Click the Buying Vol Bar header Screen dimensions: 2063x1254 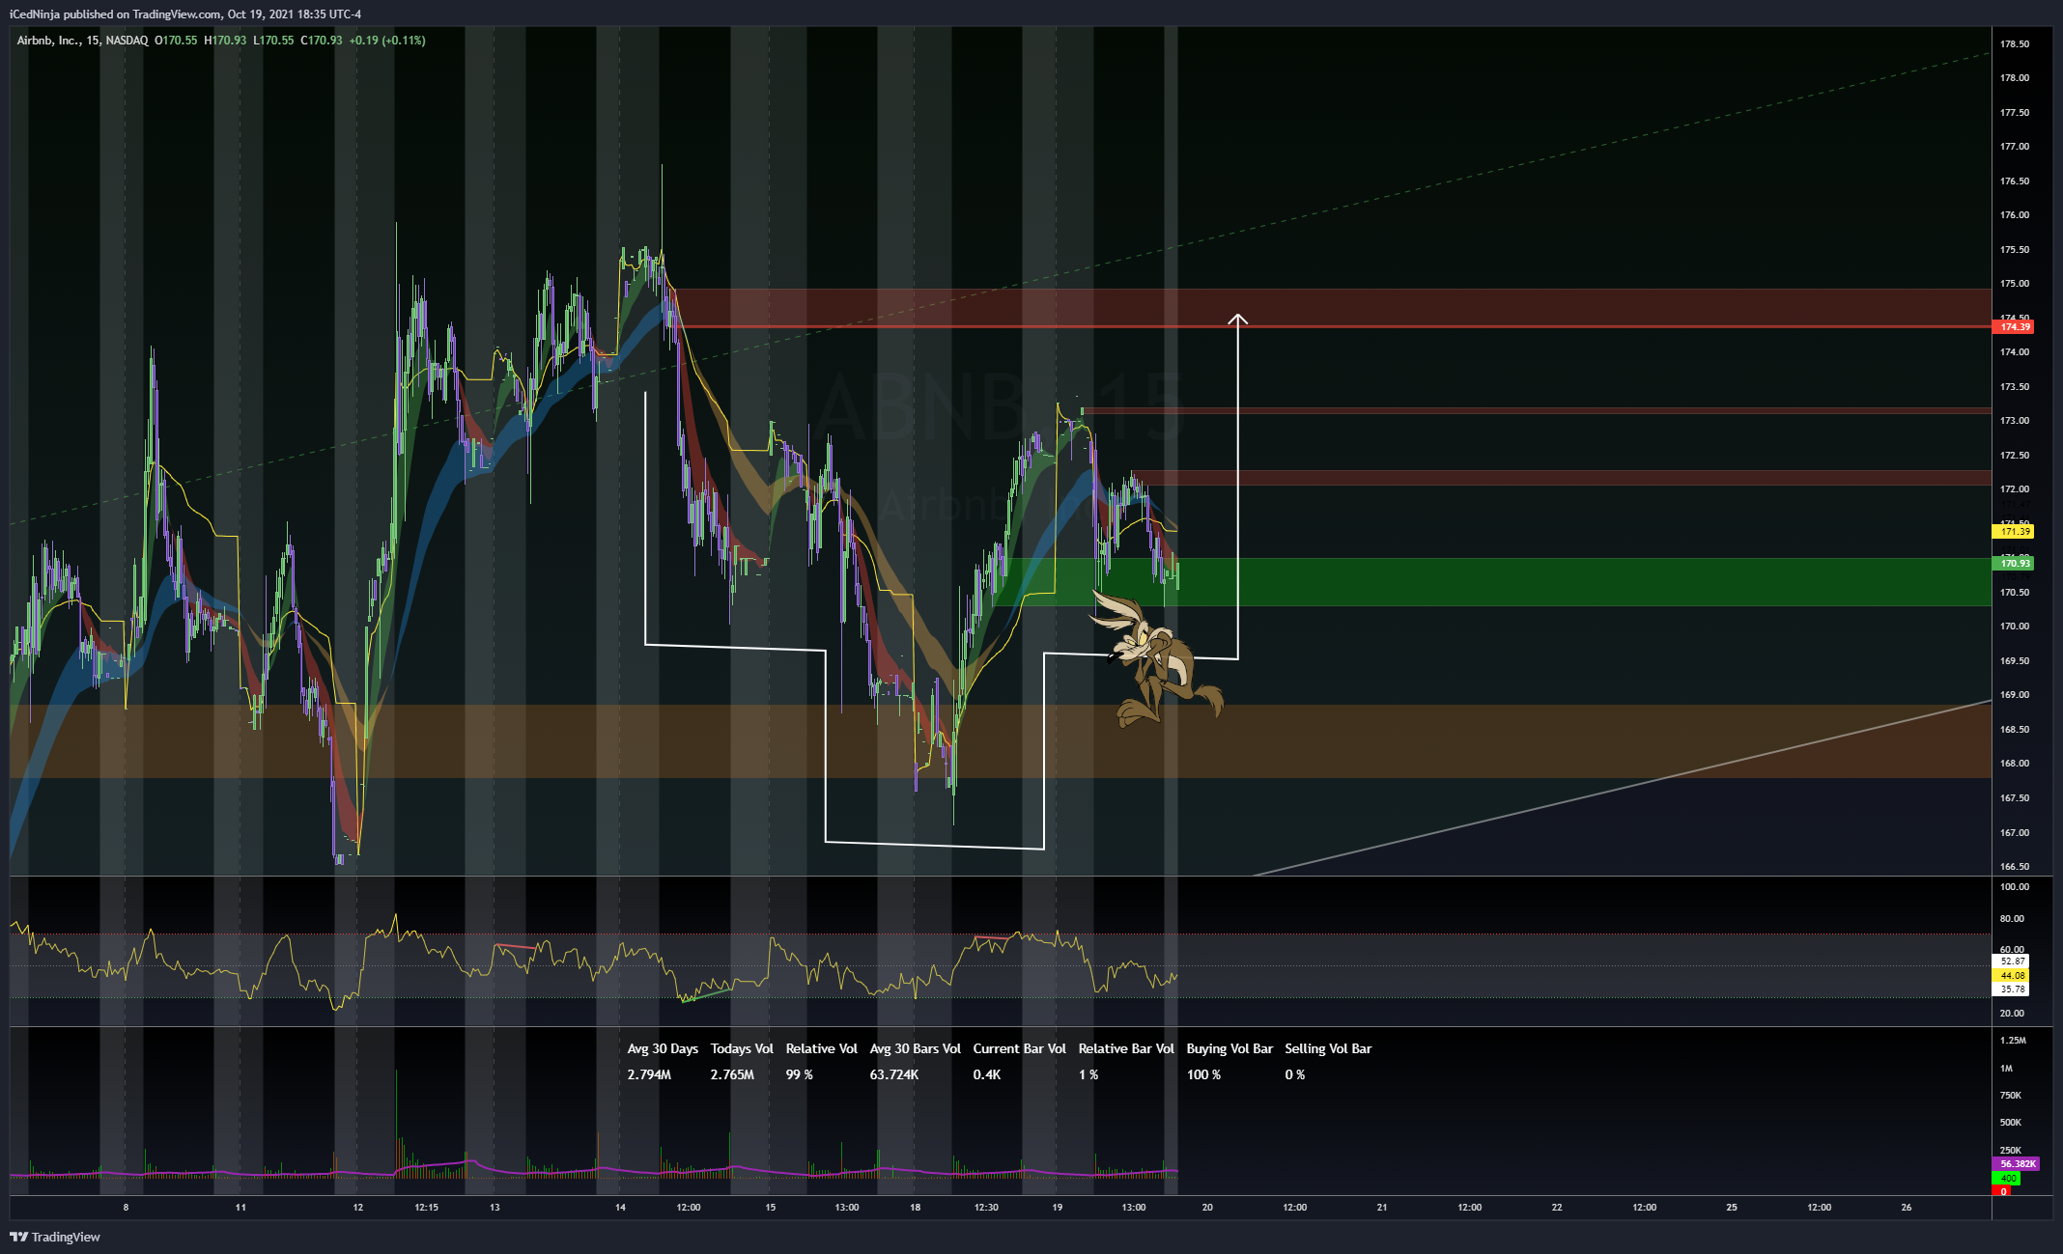point(1229,1049)
